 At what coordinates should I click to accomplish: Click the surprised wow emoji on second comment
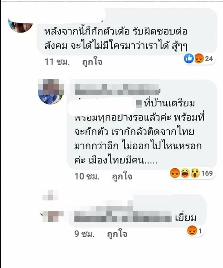[x=195, y=173]
